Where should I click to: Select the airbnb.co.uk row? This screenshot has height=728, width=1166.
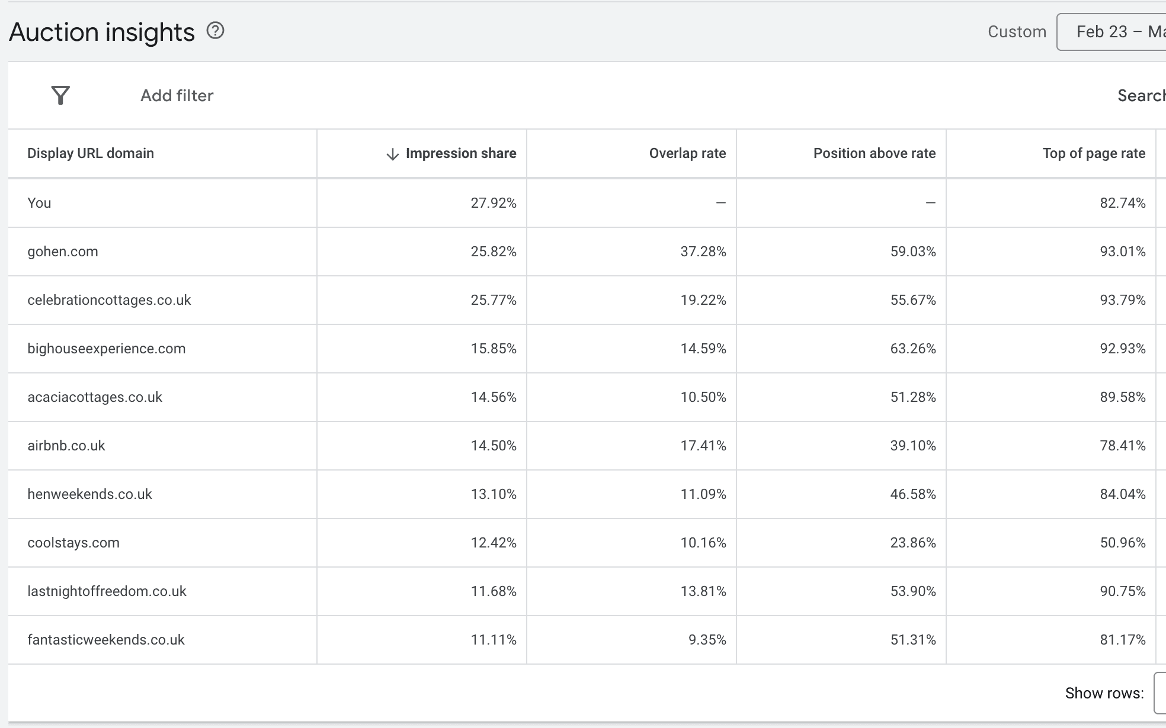(x=65, y=446)
